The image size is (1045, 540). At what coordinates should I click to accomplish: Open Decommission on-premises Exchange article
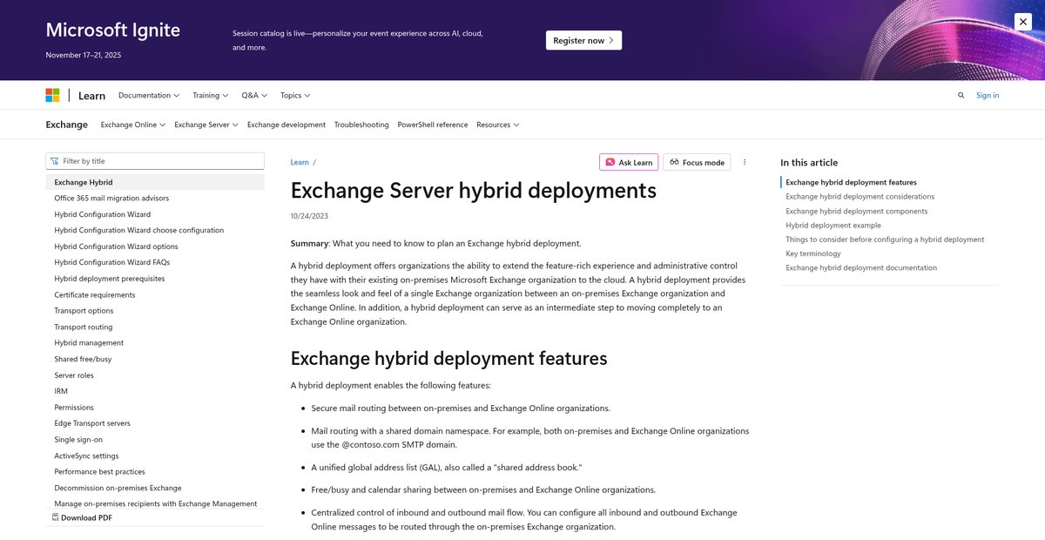(118, 488)
